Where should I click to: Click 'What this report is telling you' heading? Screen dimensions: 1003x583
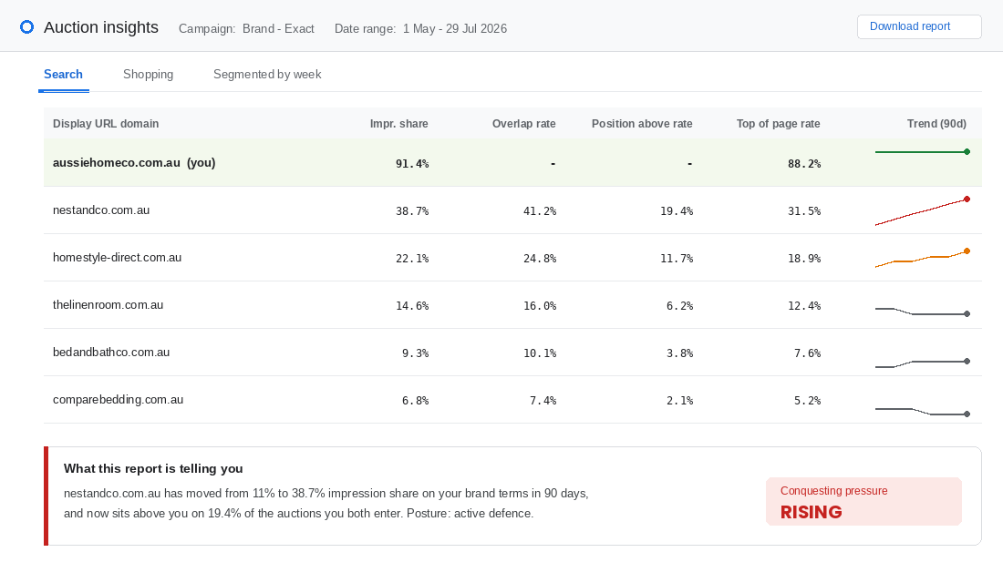[x=153, y=468]
